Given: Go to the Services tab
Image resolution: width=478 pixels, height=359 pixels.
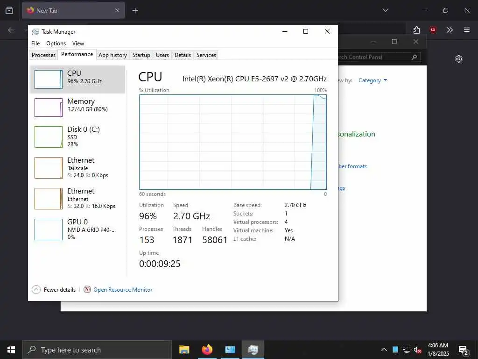Looking at the screenshot, I should (x=206, y=55).
